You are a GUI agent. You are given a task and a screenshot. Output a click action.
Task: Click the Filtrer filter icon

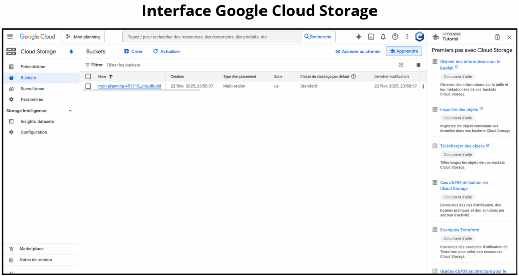click(87, 65)
